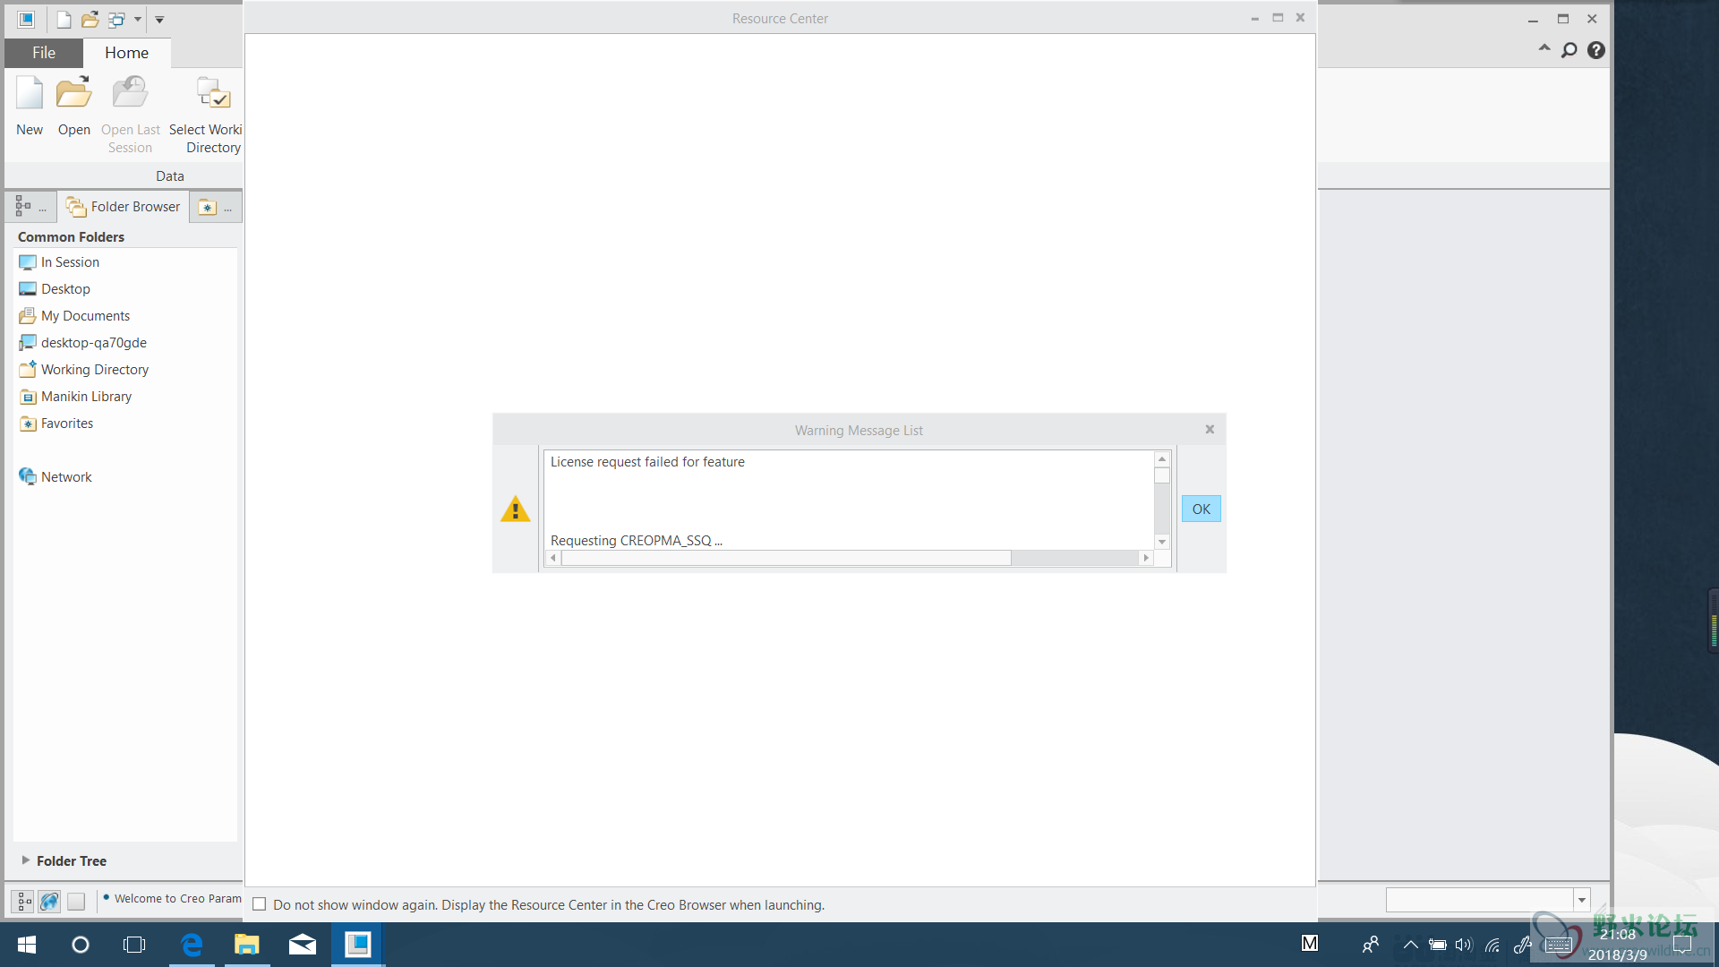
Task: Click the warning list scroll down arrow
Action: [x=1162, y=542]
